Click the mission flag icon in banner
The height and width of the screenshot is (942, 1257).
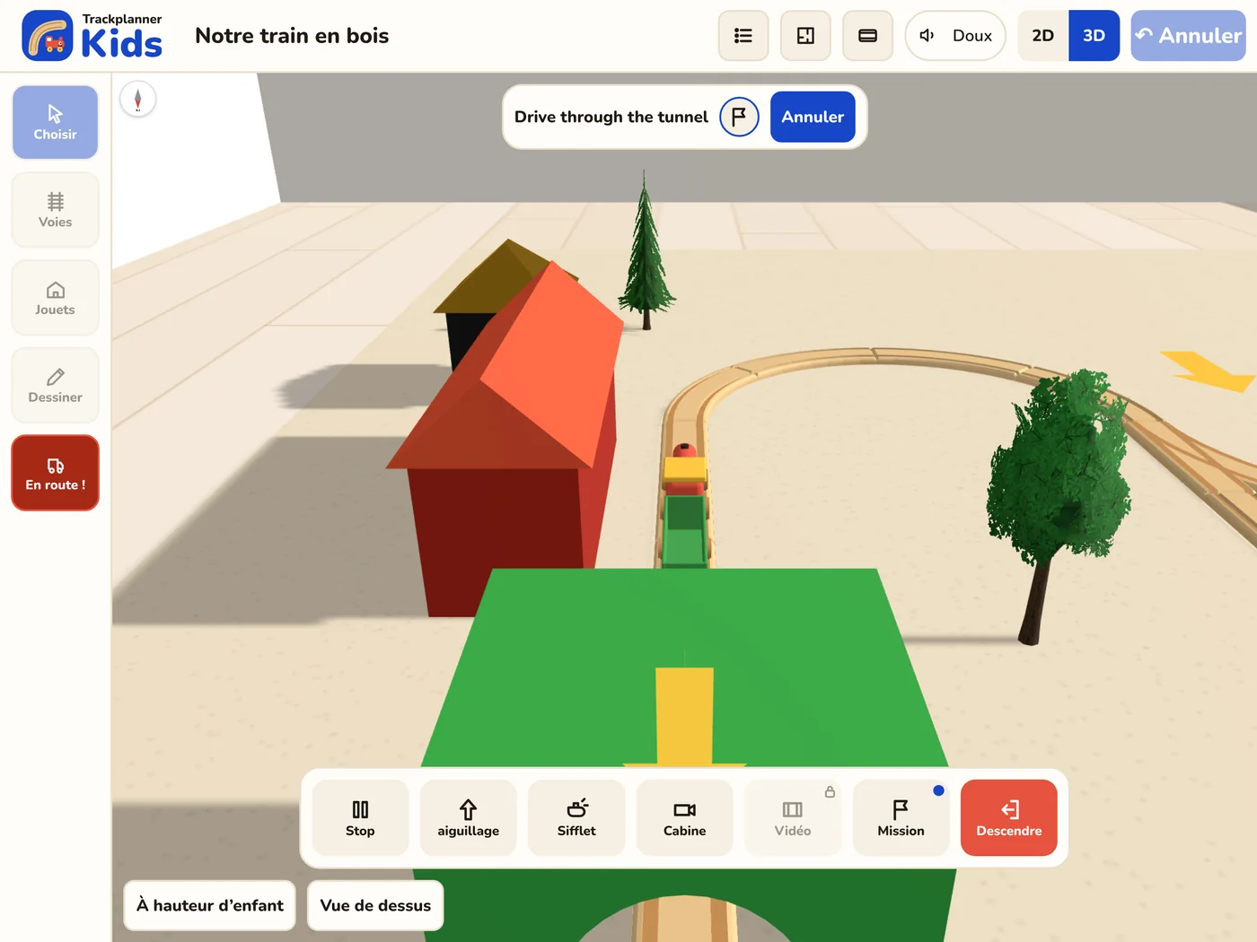tap(739, 117)
